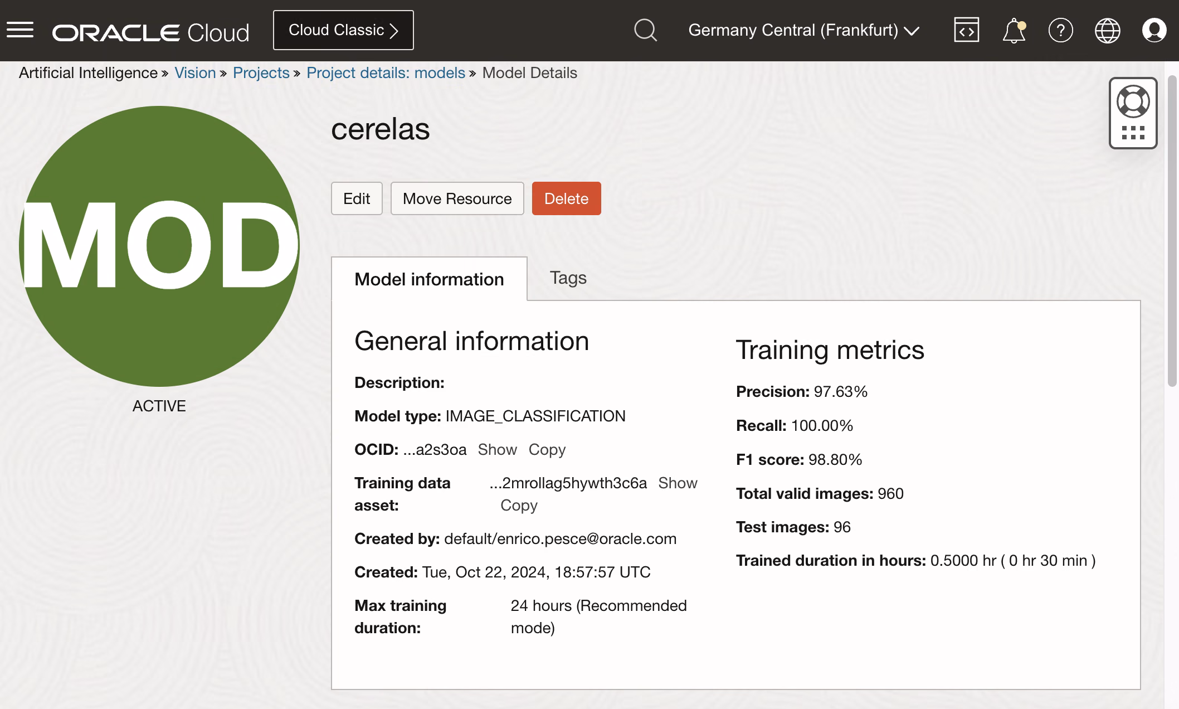Image resolution: width=1179 pixels, height=709 pixels.
Task: Click the Recall 100.00% value
Action: 822,425
